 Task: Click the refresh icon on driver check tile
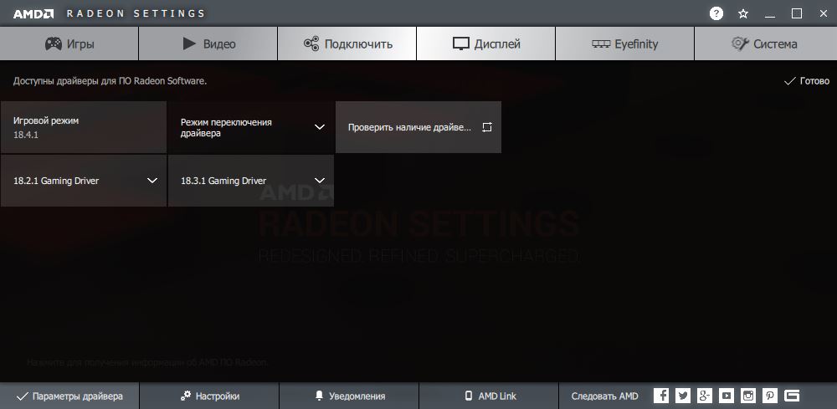coord(486,127)
